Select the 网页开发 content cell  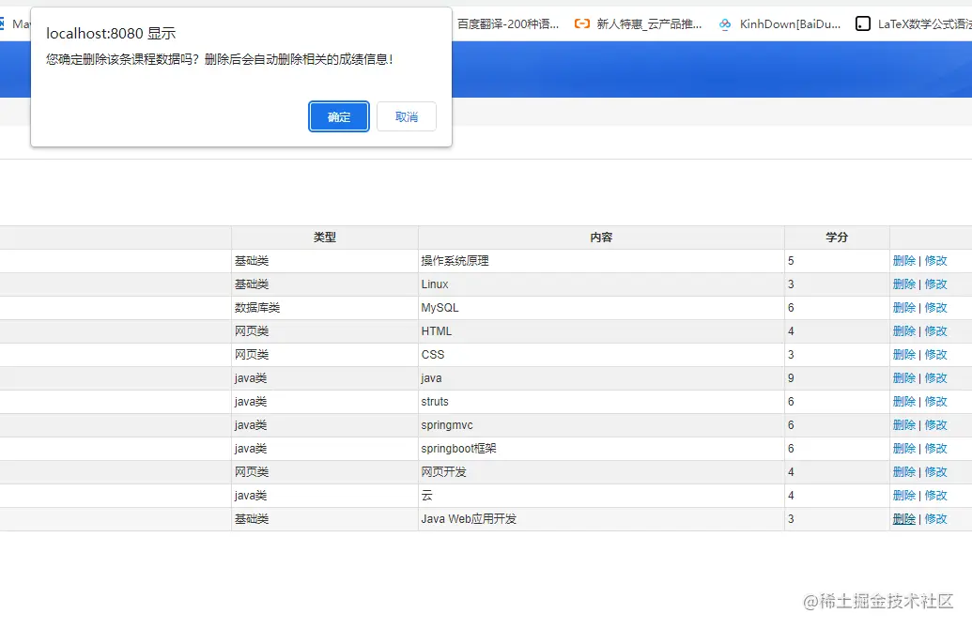click(601, 472)
